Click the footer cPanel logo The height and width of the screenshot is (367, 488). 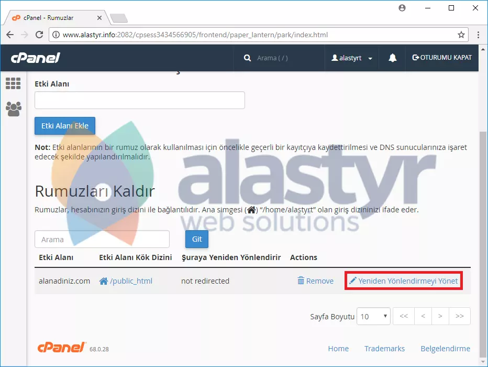[x=62, y=348]
